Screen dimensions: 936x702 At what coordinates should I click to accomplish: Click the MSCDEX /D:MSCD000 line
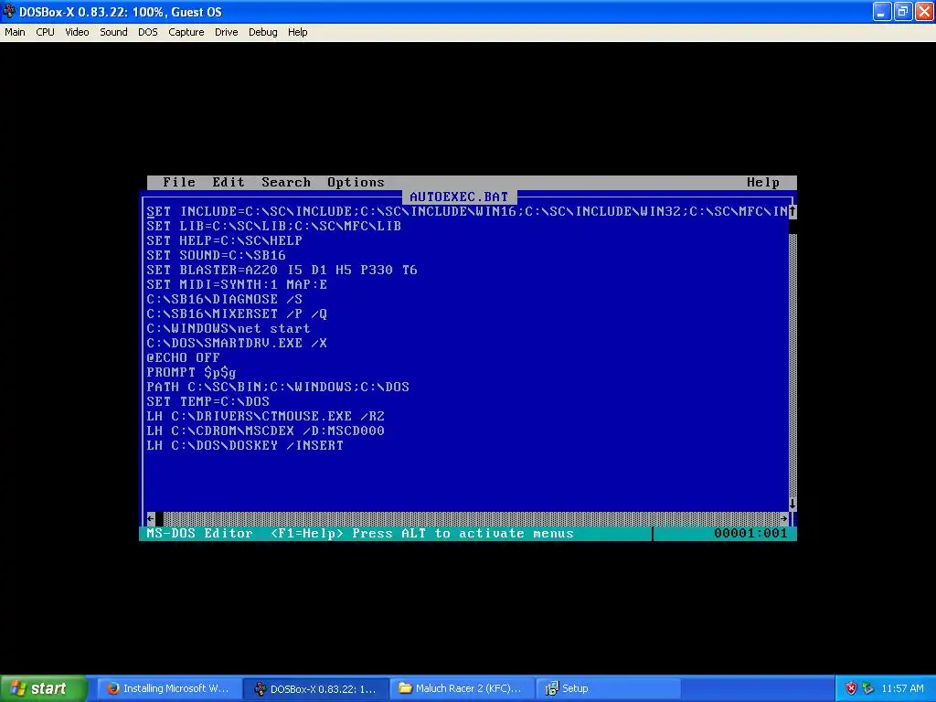(266, 431)
